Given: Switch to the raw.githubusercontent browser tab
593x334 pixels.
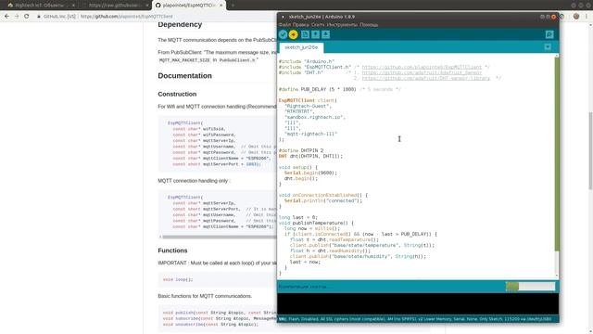Looking at the screenshot, I should (x=114, y=6).
